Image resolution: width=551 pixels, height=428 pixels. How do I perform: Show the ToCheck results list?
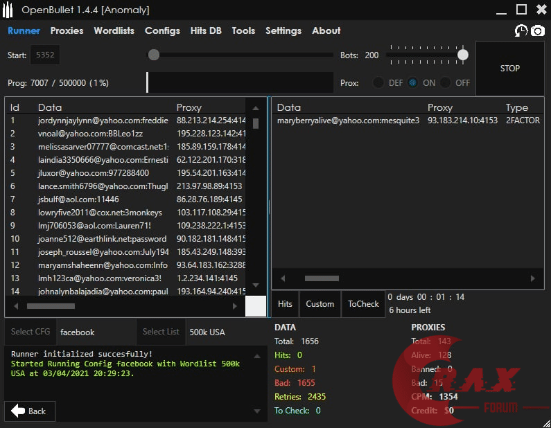click(363, 304)
